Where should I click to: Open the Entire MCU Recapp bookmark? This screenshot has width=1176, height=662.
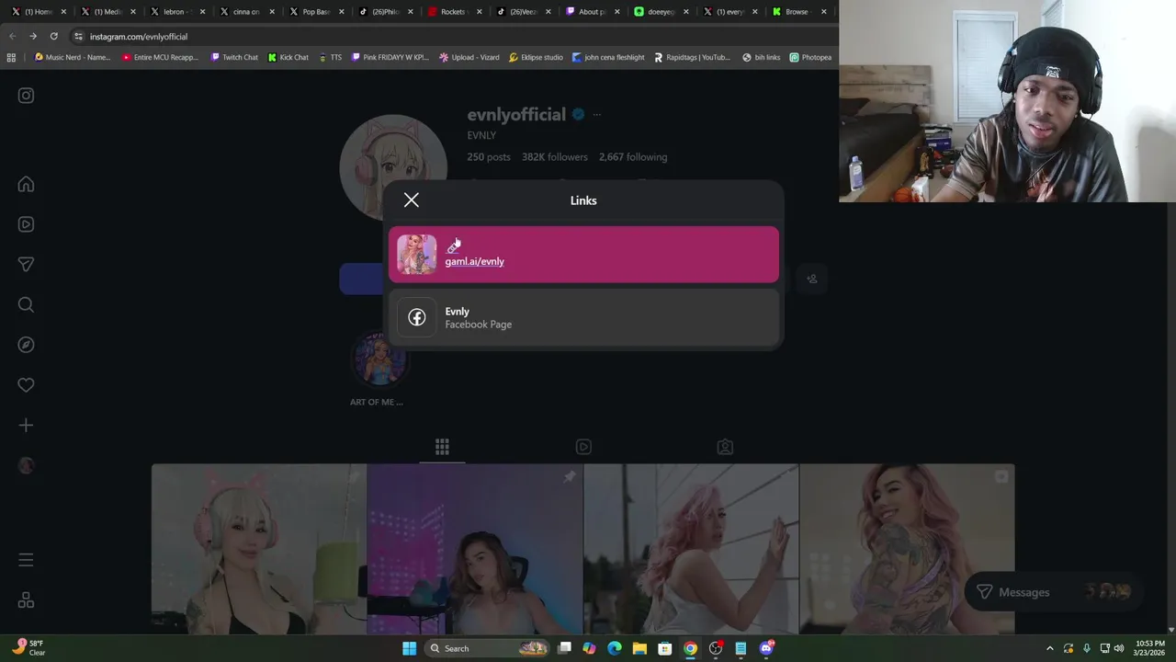click(x=160, y=57)
